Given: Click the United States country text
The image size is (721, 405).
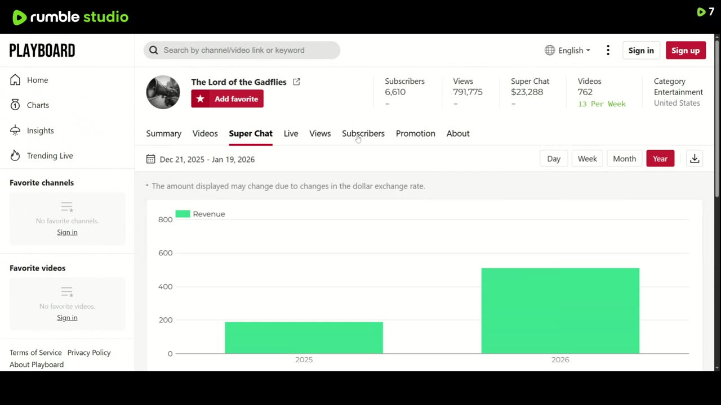Looking at the screenshot, I should (677, 103).
